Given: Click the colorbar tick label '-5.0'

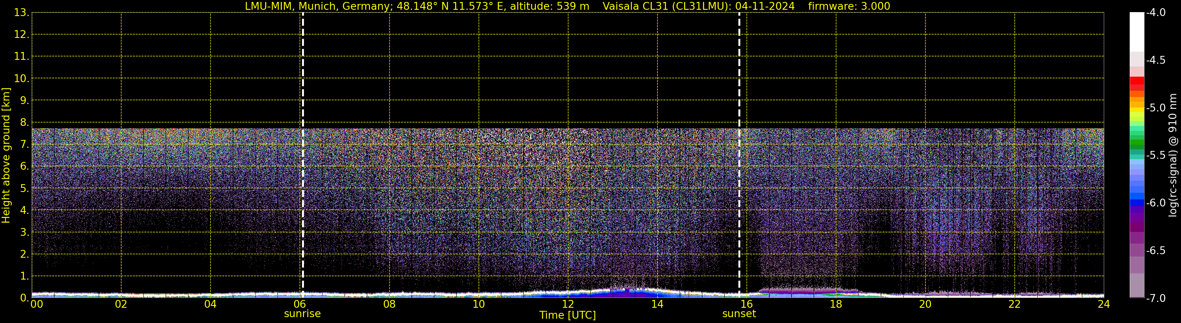Looking at the screenshot, I should (1155, 108).
